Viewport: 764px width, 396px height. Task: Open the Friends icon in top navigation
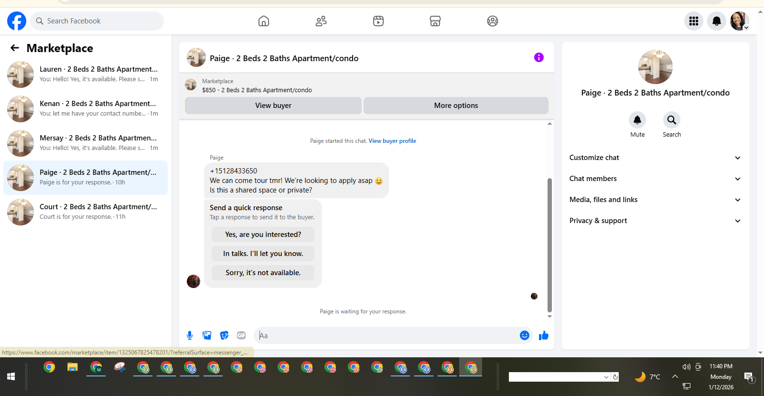321,21
